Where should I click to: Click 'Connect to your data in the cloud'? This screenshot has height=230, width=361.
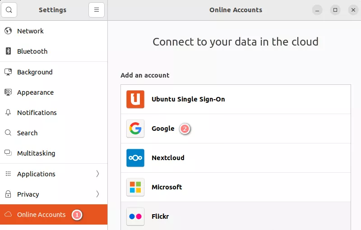click(236, 42)
